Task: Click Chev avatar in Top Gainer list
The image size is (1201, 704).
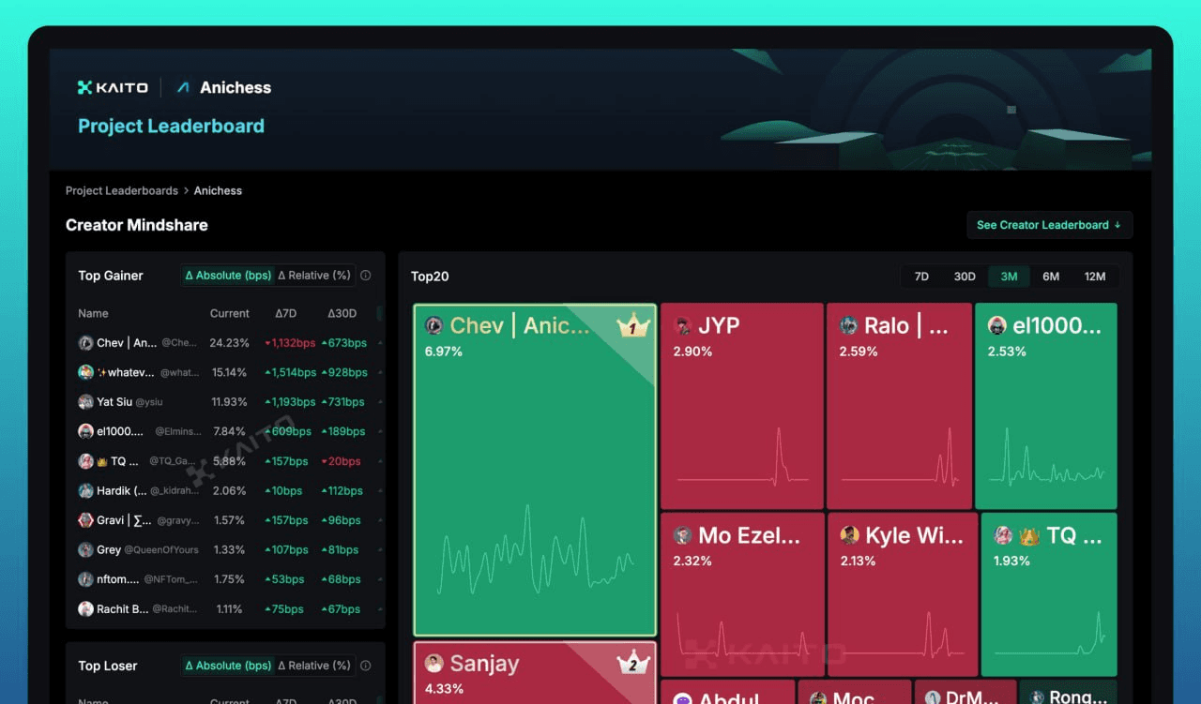Action: 85,343
